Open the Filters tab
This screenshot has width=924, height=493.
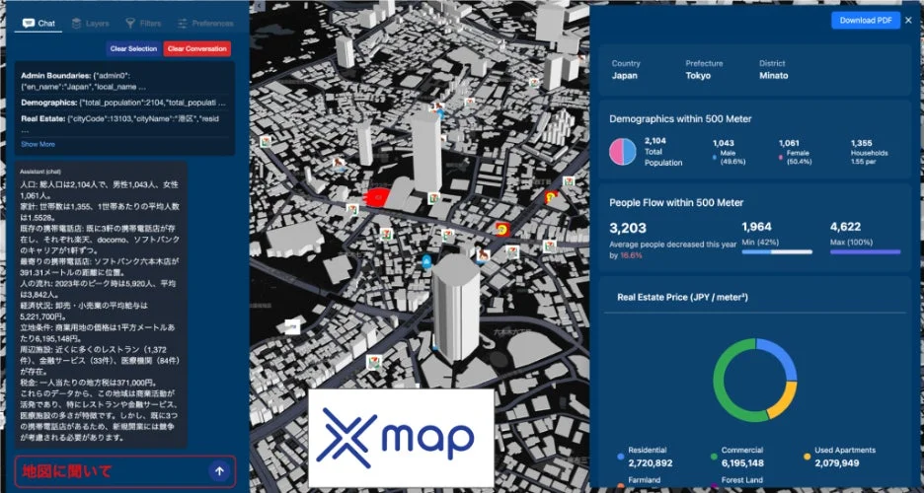144,23
